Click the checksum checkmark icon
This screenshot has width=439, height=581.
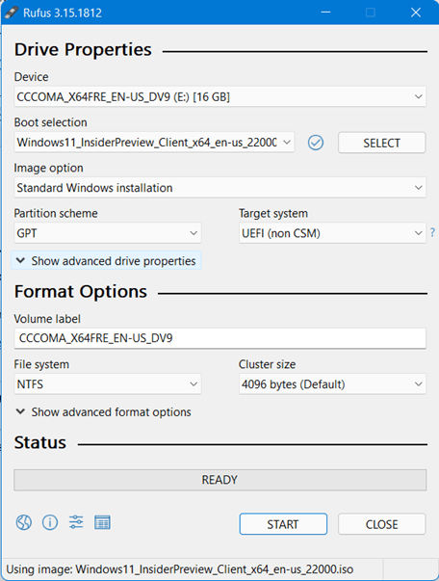(316, 143)
